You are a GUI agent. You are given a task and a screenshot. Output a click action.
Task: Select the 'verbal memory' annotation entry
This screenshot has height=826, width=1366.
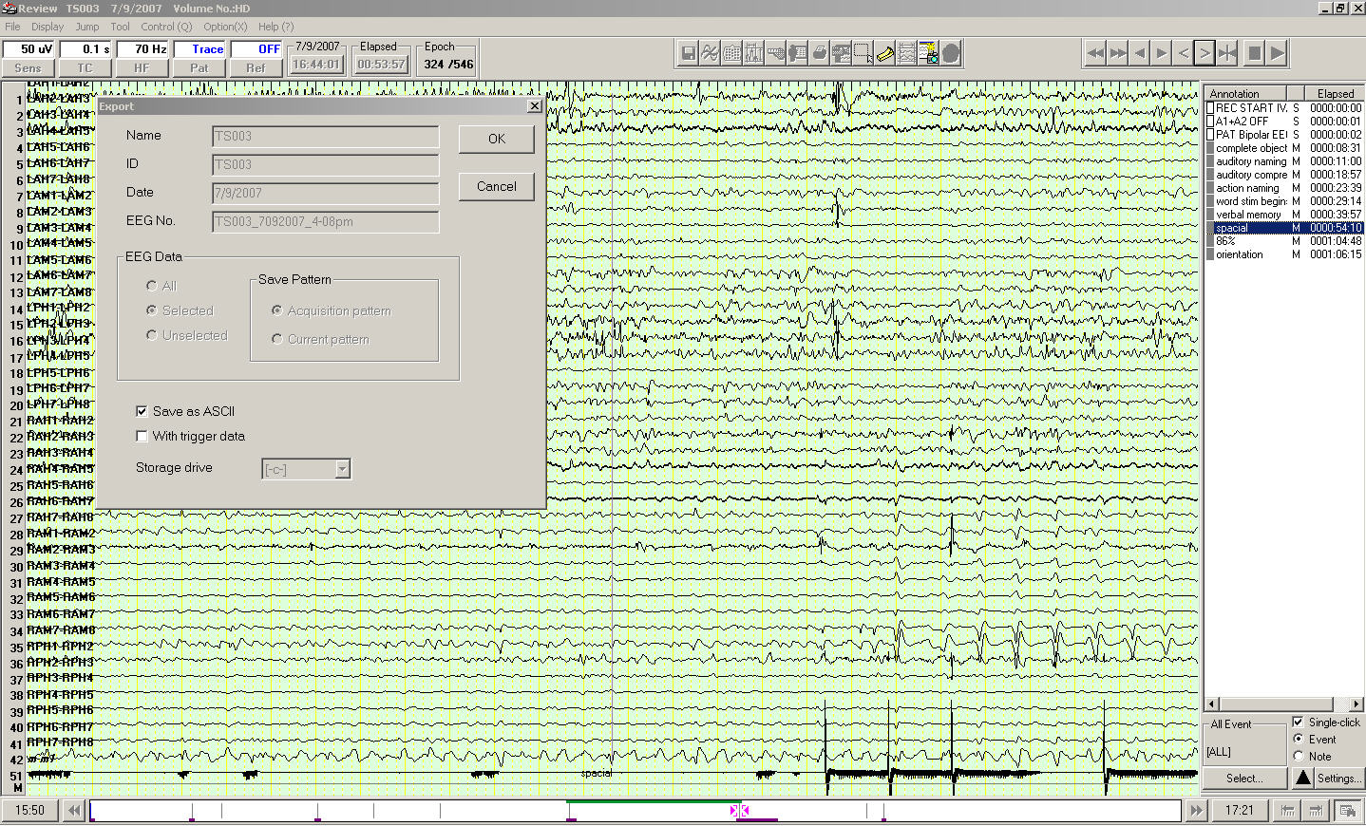[1248, 215]
